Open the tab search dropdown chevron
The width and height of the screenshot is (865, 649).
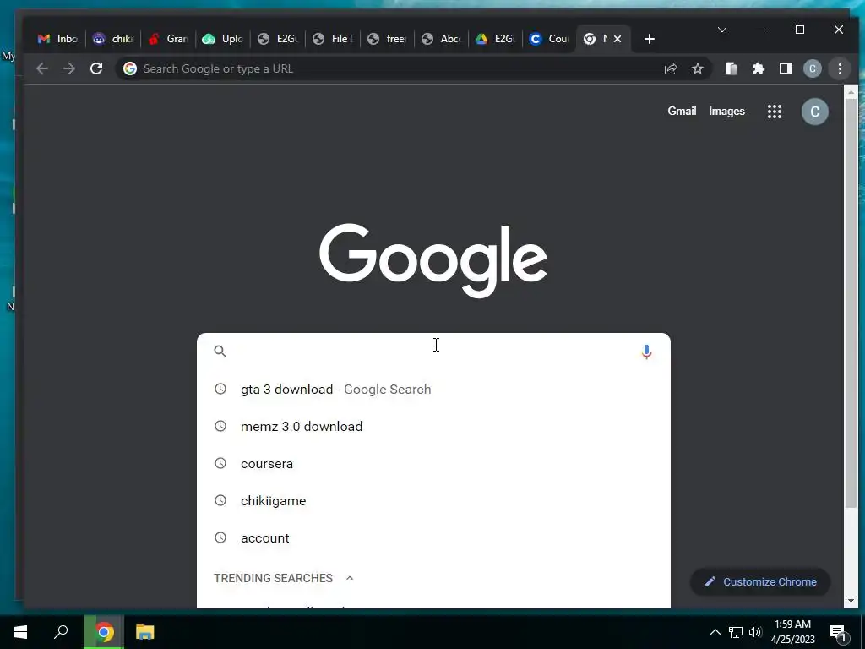722,30
